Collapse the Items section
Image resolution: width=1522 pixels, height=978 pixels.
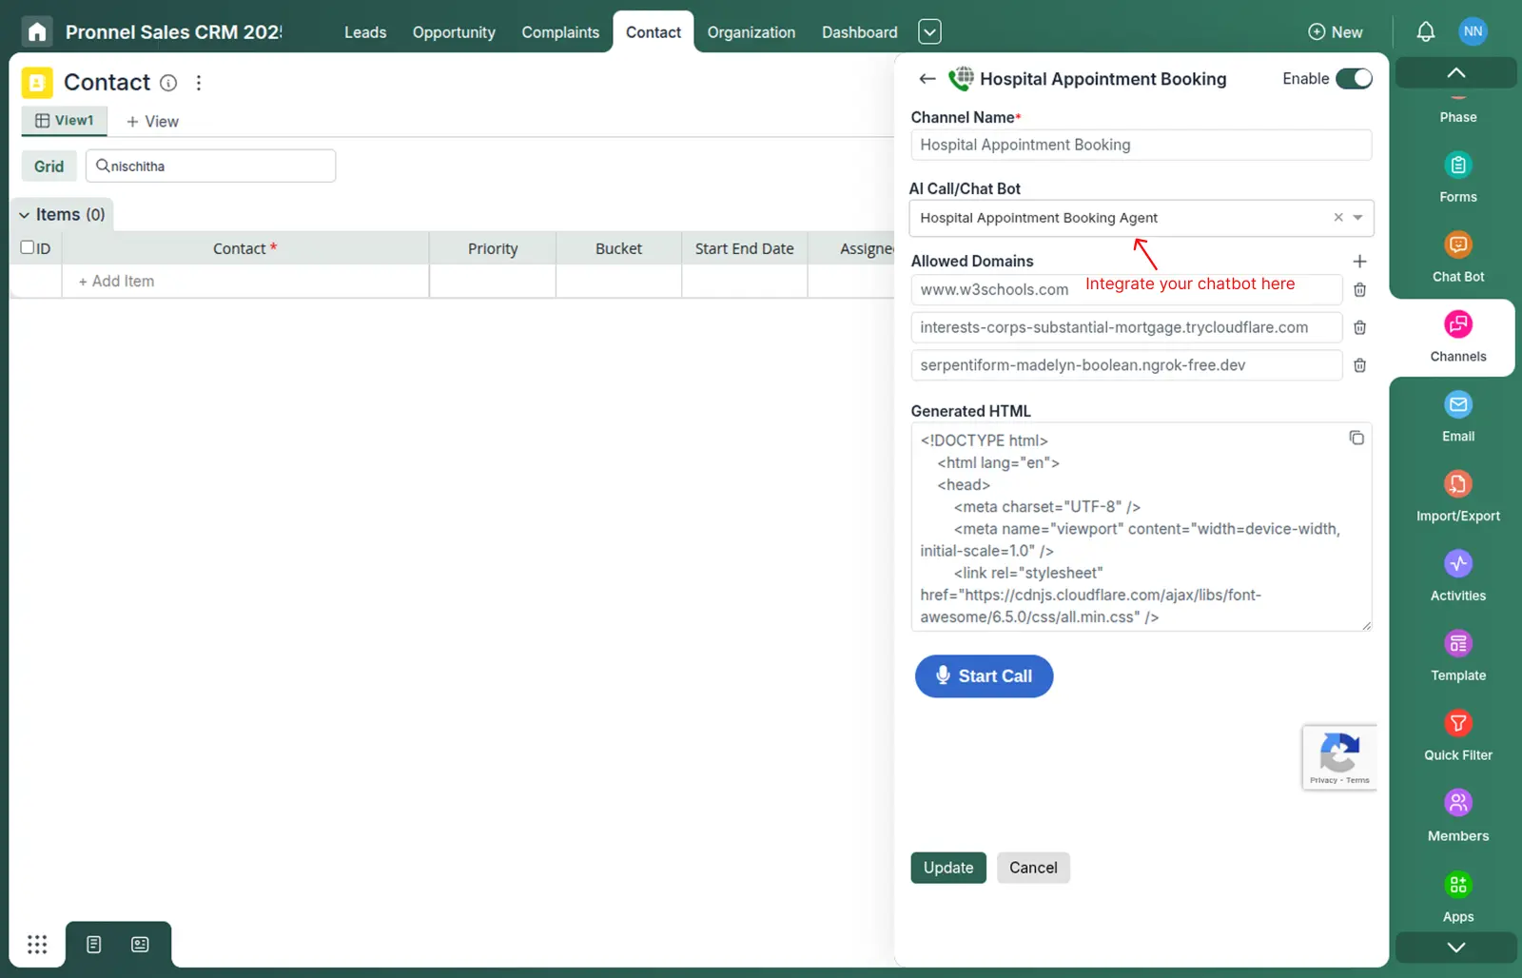coord(24,214)
